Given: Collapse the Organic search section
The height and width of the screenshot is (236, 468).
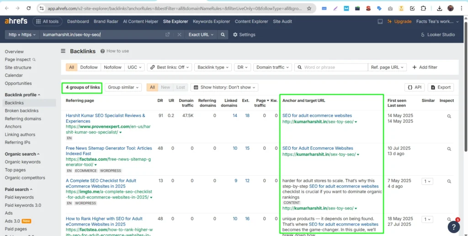Looking at the screenshot, I should 22,154.
